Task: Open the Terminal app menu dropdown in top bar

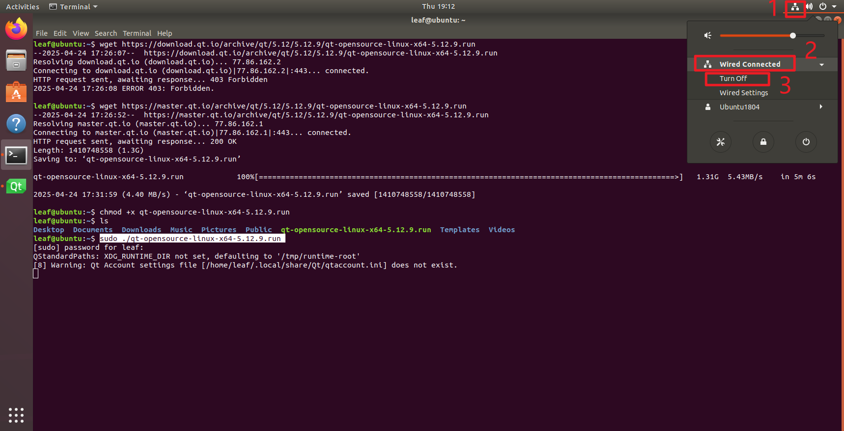Action: point(74,7)
